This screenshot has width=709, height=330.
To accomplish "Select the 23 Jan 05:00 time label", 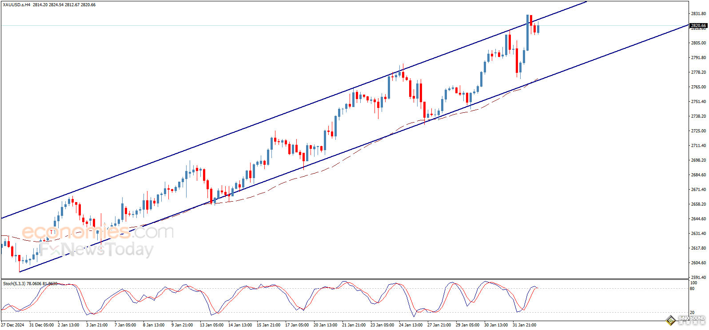I will click(x=382, y=325).
